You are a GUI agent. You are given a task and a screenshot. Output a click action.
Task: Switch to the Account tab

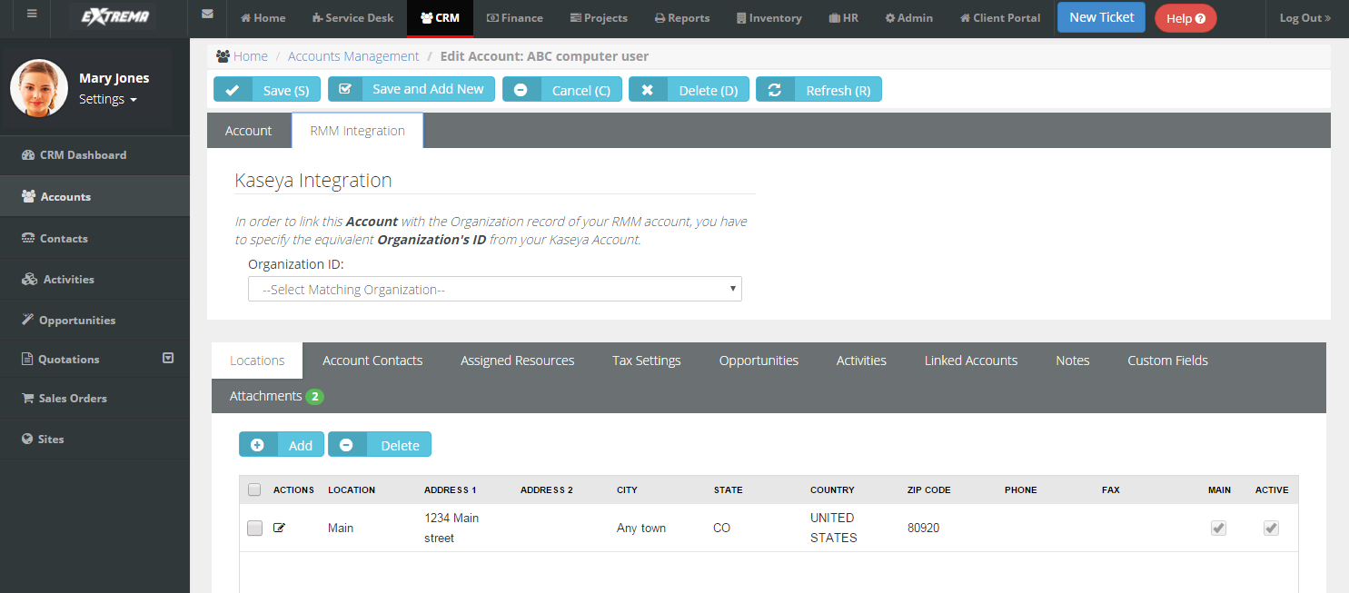pos(249,131)
